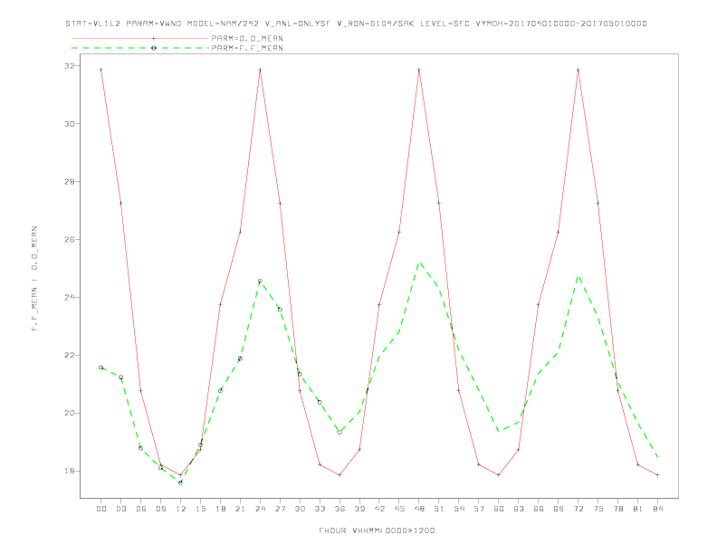This screenshot has height=554, width=717.
Task: Click y-axis tick label 22
Action: [69, 355]
